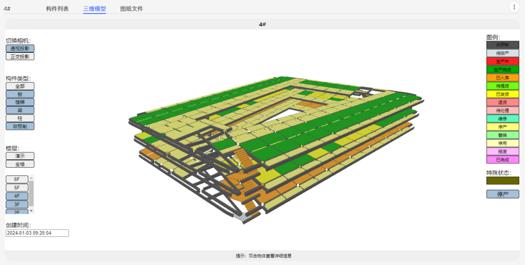Toggle floor 6F visibility
This screenshot has height=265, width=525.
pyautogui.click(x=17, y=179)
